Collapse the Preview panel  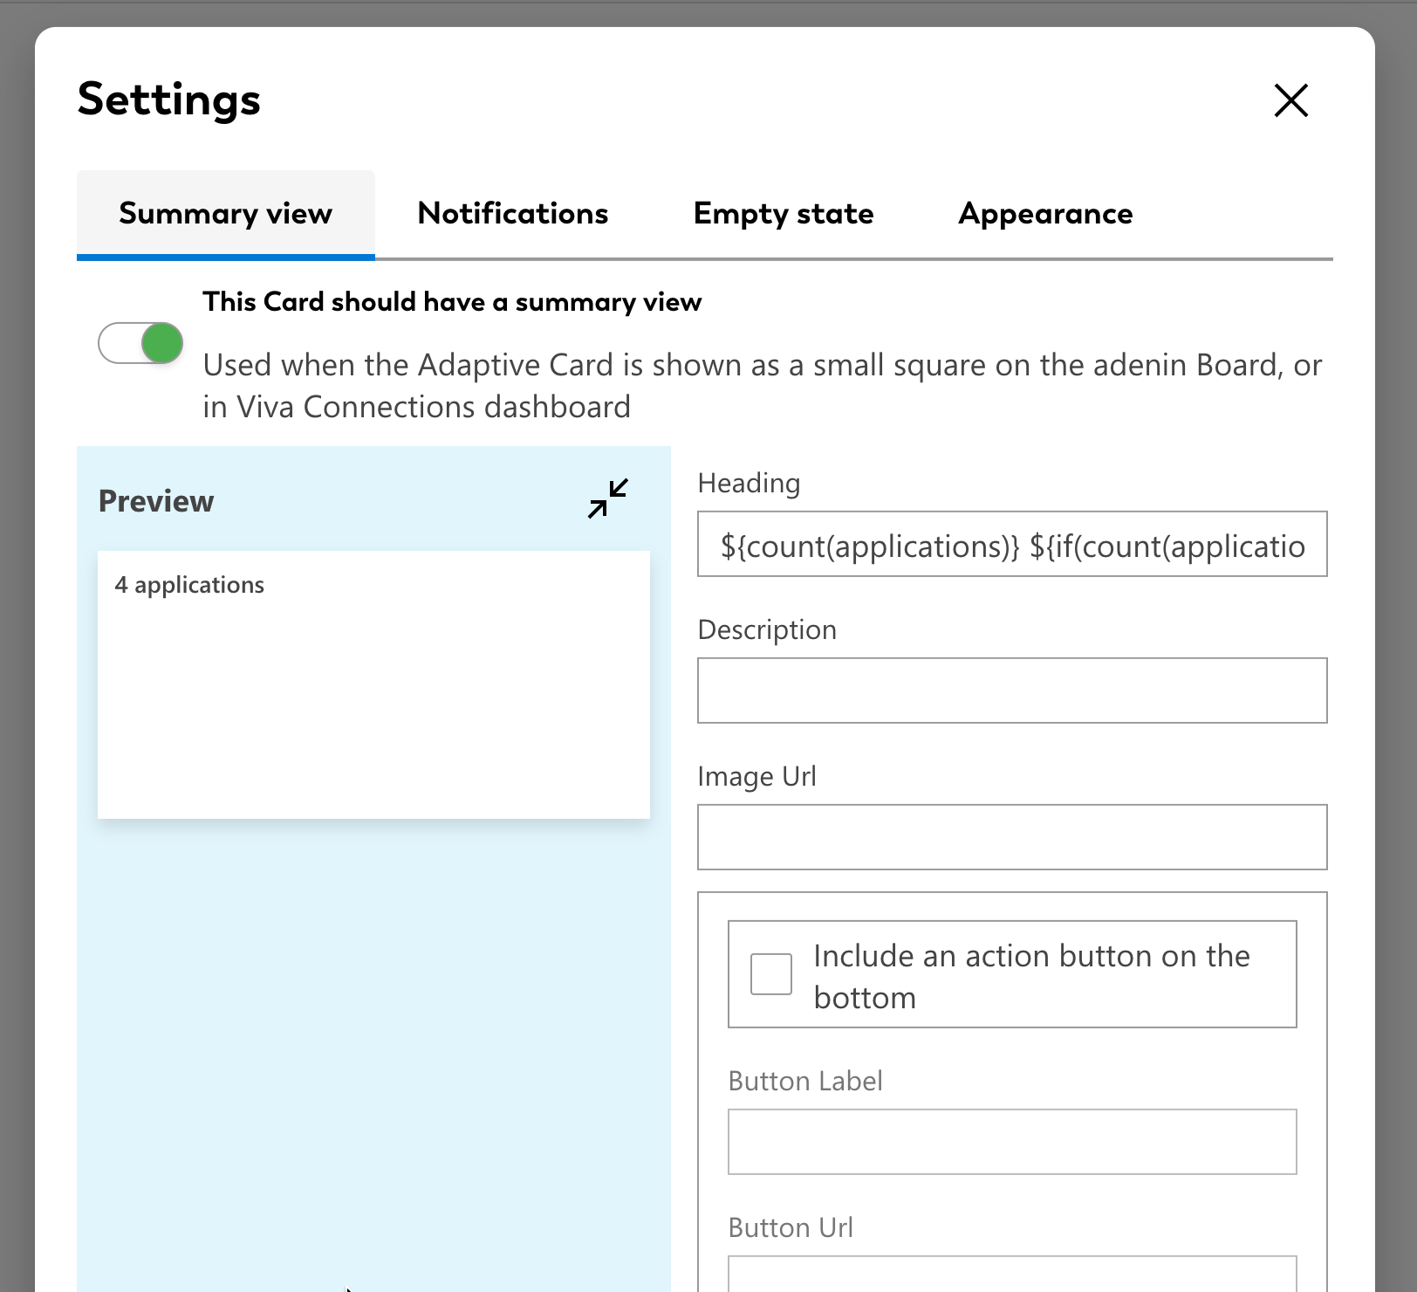pyautogui.click(x=608, y=498)
